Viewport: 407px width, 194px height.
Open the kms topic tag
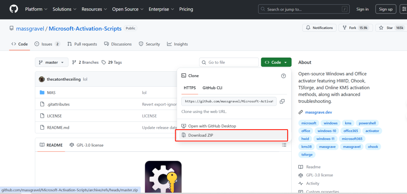pyautogui.click(x=348, y=123)
